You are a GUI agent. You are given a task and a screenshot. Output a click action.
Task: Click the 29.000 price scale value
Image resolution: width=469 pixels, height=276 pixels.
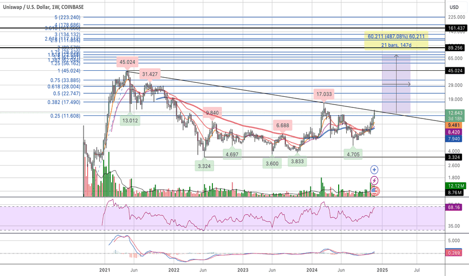(x=455, y=85)
